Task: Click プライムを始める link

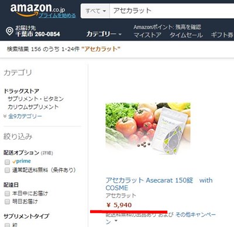Action: [57, 15]
